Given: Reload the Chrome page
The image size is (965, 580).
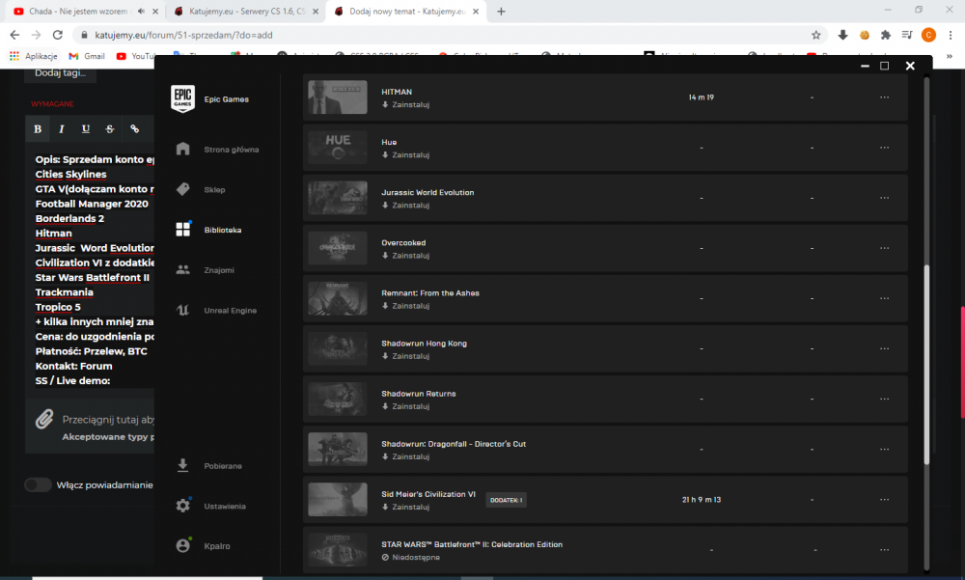Looking at the screenshot, I should click(x=57, y=35).
